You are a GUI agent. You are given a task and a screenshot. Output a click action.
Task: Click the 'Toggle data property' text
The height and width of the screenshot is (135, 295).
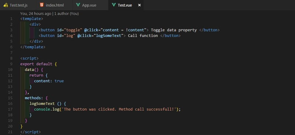(x=174, y=30)
